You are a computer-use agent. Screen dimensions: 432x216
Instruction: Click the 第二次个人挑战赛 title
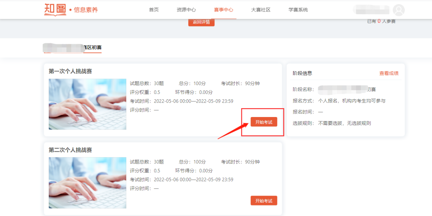(70, 150)
